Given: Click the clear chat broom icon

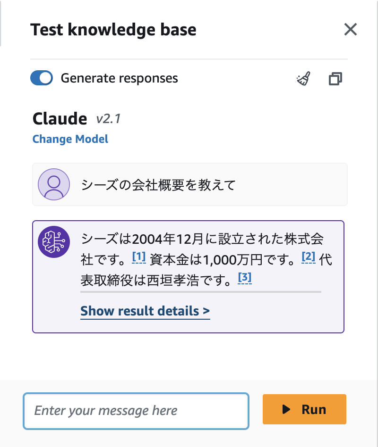Looking at the screenshot, I should (x=303, y=79).
